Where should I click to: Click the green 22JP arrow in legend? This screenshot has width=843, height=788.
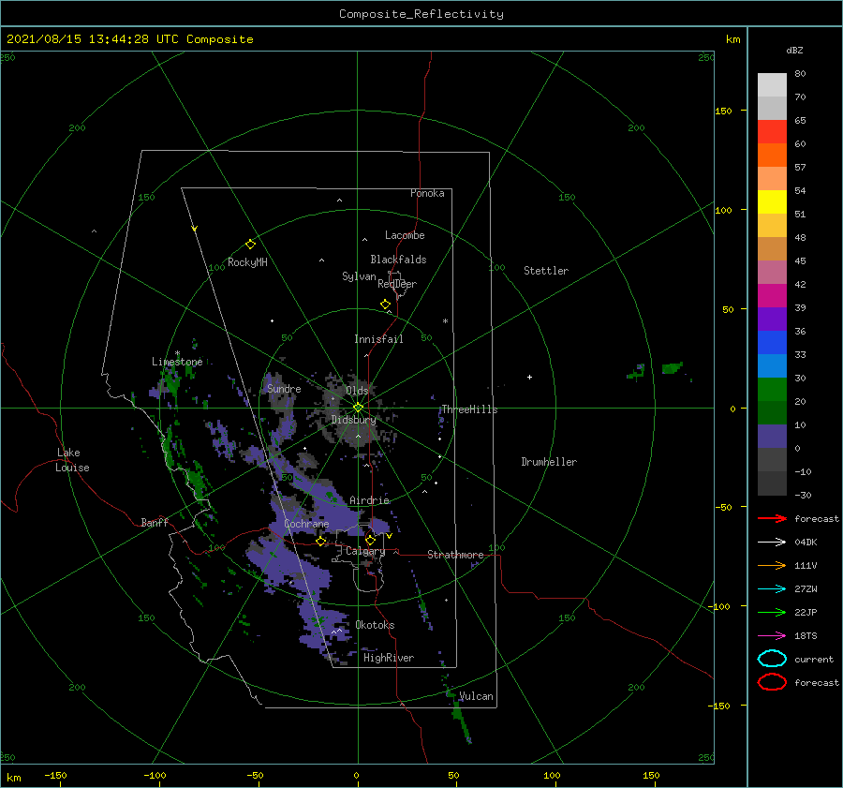772,612
